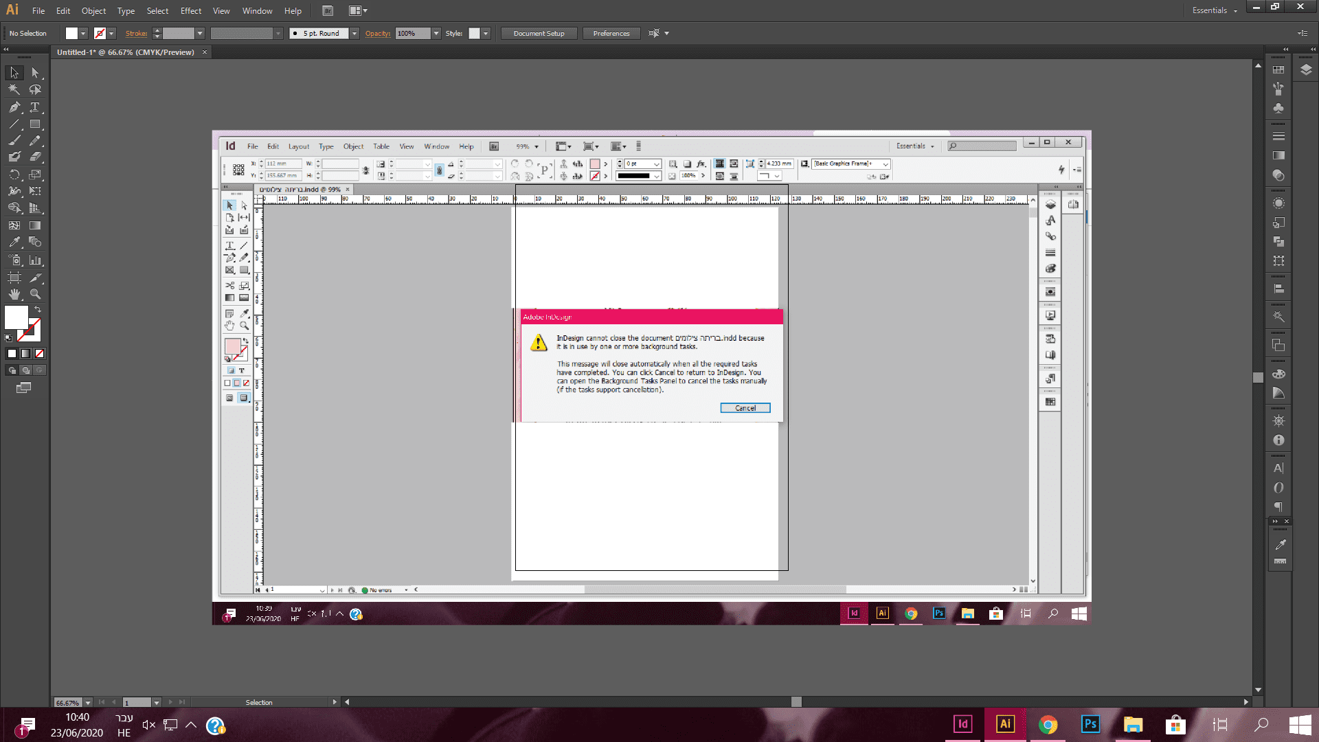Image resolution: width=1319 pixels, height=742 pixels.
Task: Select the Hand tool in Illustrator toolbar
Action: point(14,294)
